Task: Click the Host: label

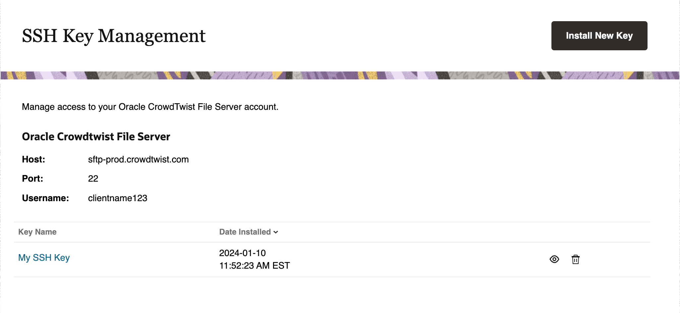Action: [33, 159]
